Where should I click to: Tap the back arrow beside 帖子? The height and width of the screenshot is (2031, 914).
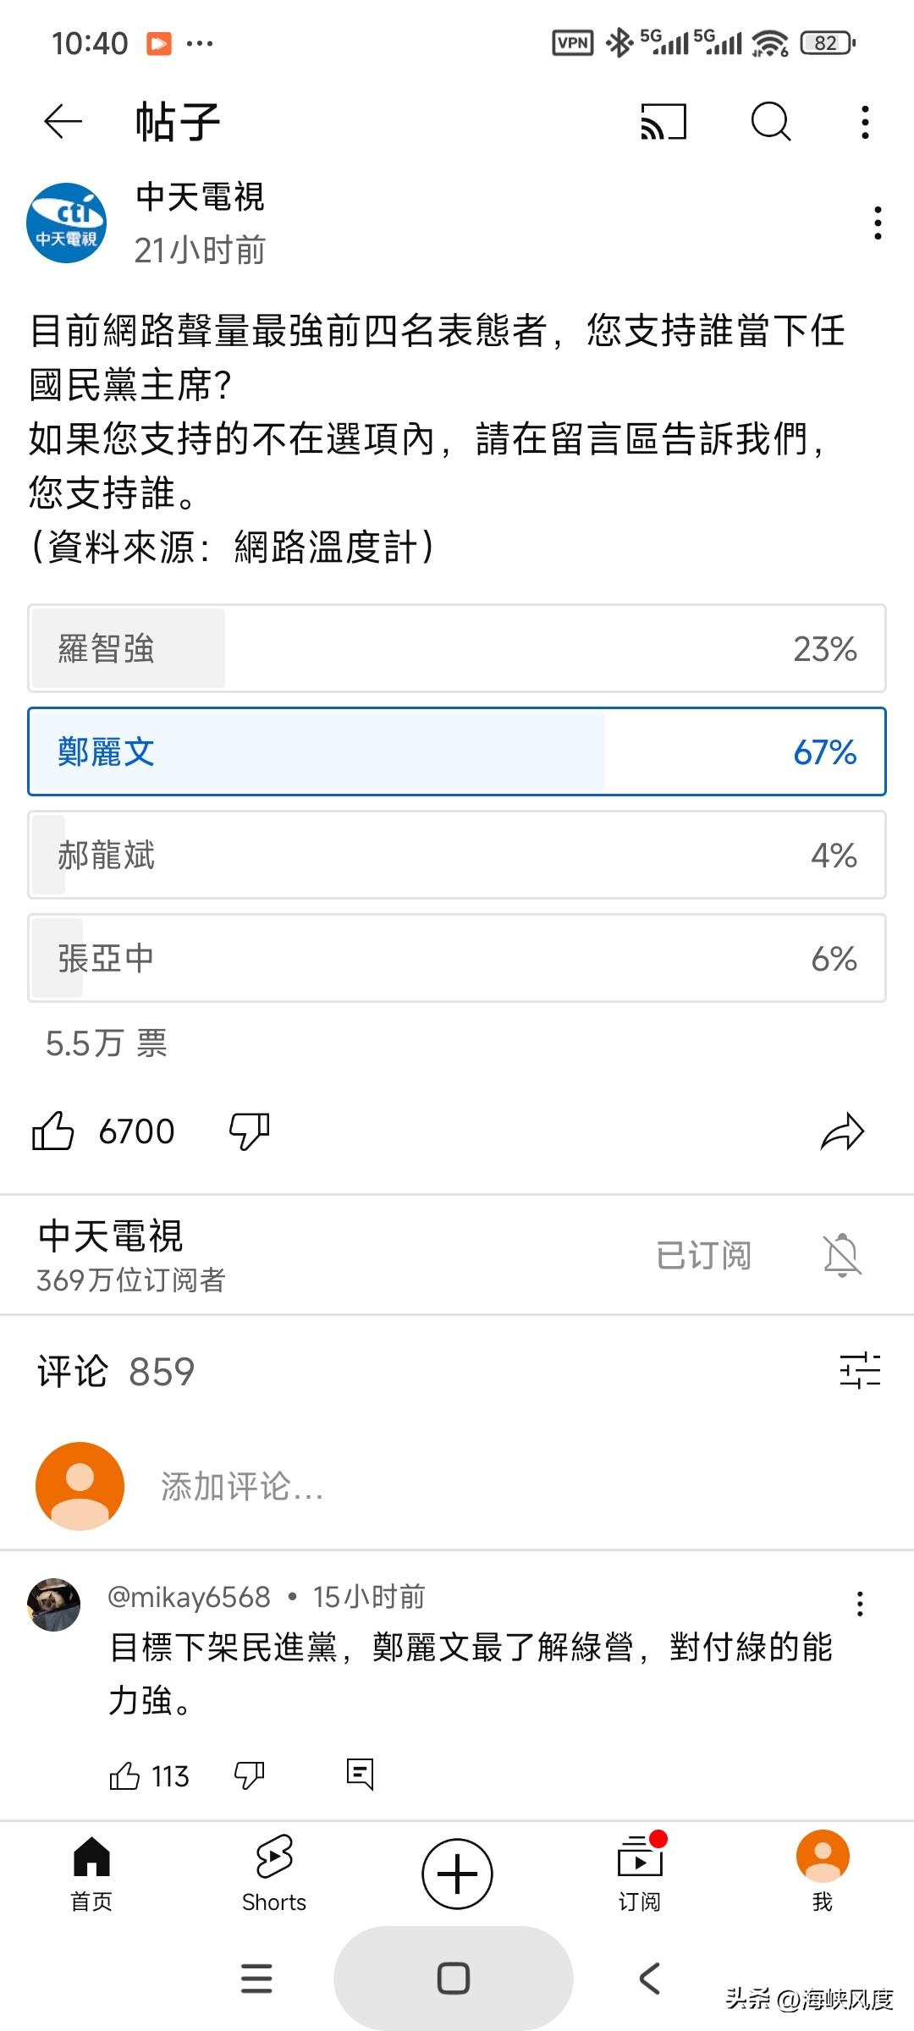pos(63,122)
